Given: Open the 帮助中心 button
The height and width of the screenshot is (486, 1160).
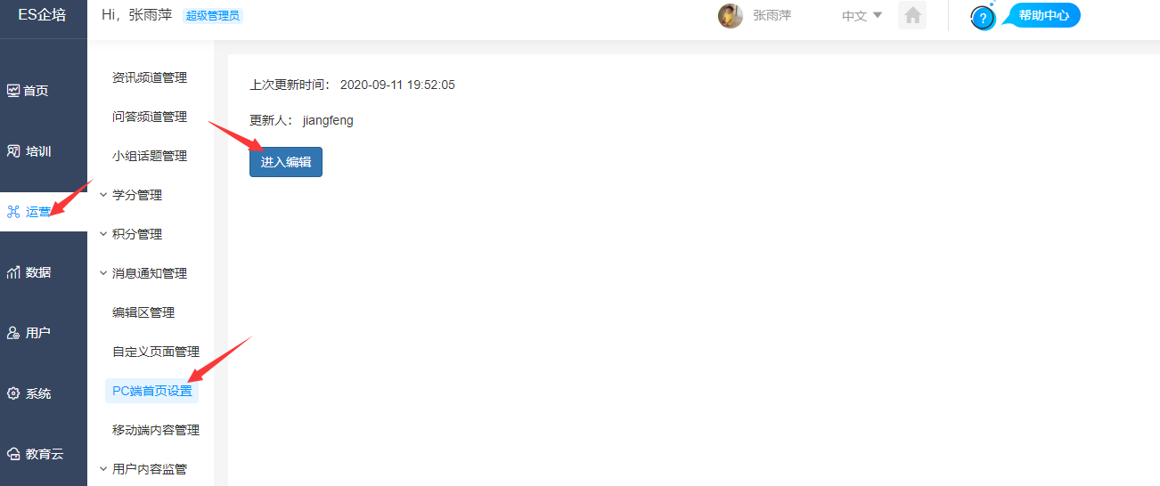Looking at the screenshot, I should 1043,16.
